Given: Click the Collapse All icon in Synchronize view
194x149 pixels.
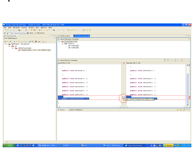Looking at the screenshot, I should point(25,42).
